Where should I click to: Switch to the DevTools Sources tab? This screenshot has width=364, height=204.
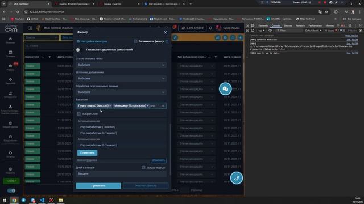tap(288, 25)
